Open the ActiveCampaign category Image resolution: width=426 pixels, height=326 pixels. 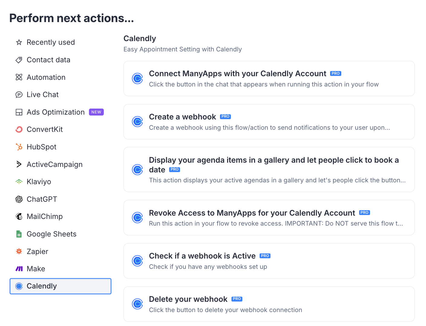coord(54,165)
